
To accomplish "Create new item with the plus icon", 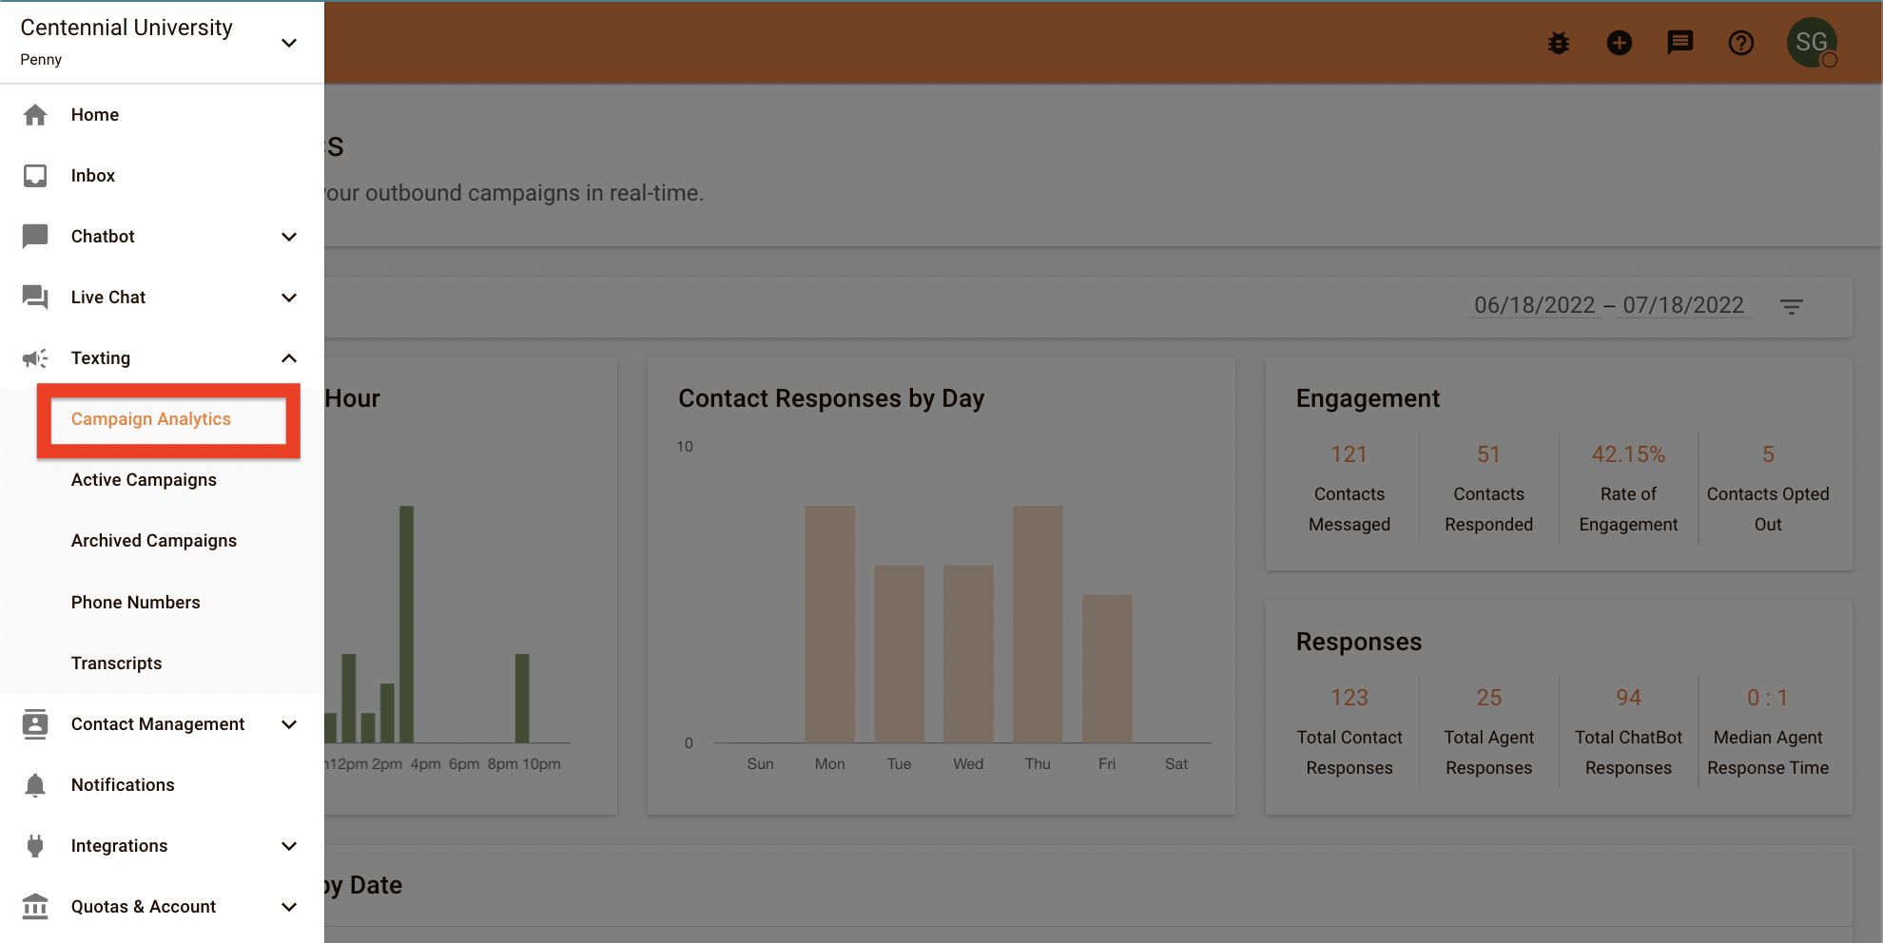I will [1619, 42].
